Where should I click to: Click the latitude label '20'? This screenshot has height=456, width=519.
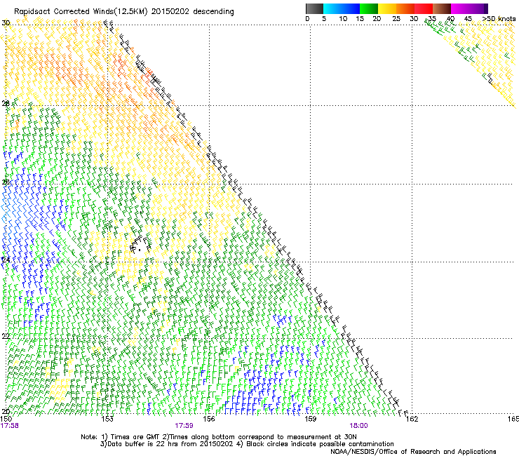6,412
